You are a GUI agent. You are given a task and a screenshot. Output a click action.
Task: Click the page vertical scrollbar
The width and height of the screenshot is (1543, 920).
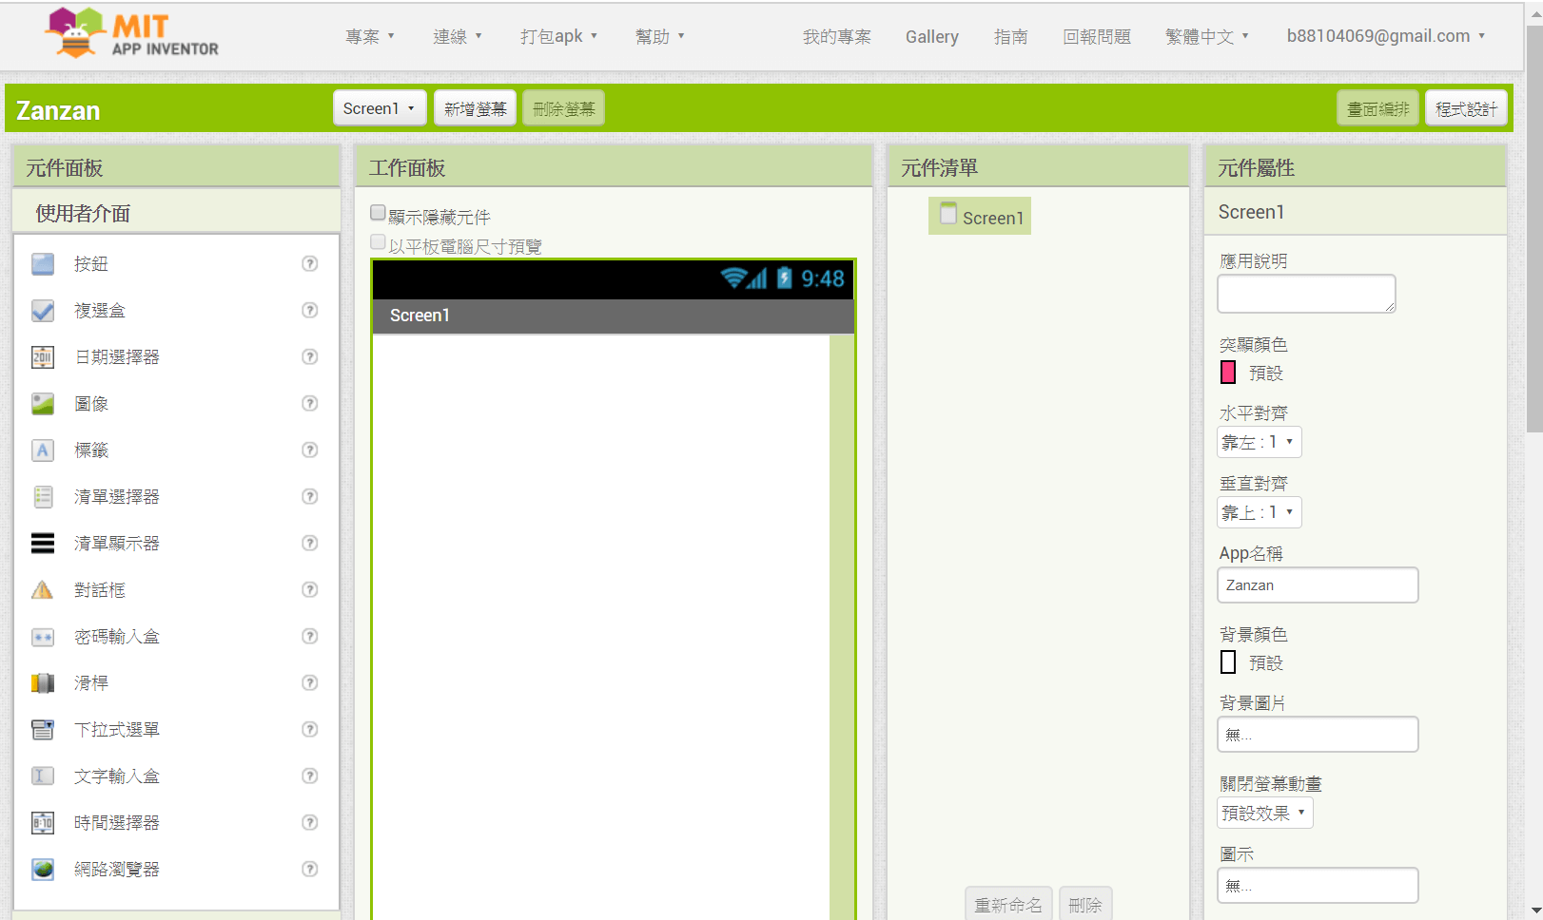point(1534,228)
